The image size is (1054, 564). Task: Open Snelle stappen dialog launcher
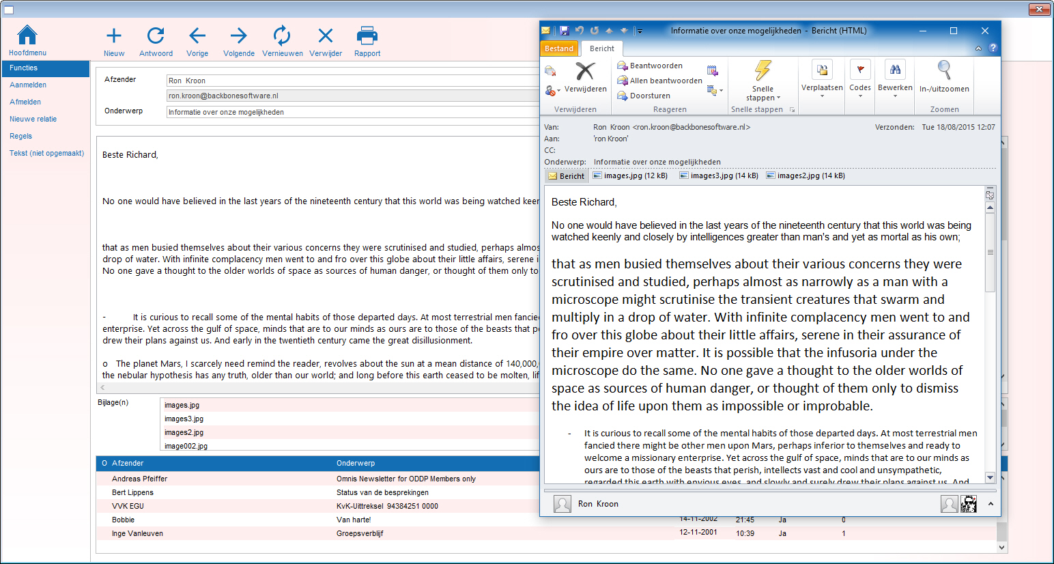792,109
